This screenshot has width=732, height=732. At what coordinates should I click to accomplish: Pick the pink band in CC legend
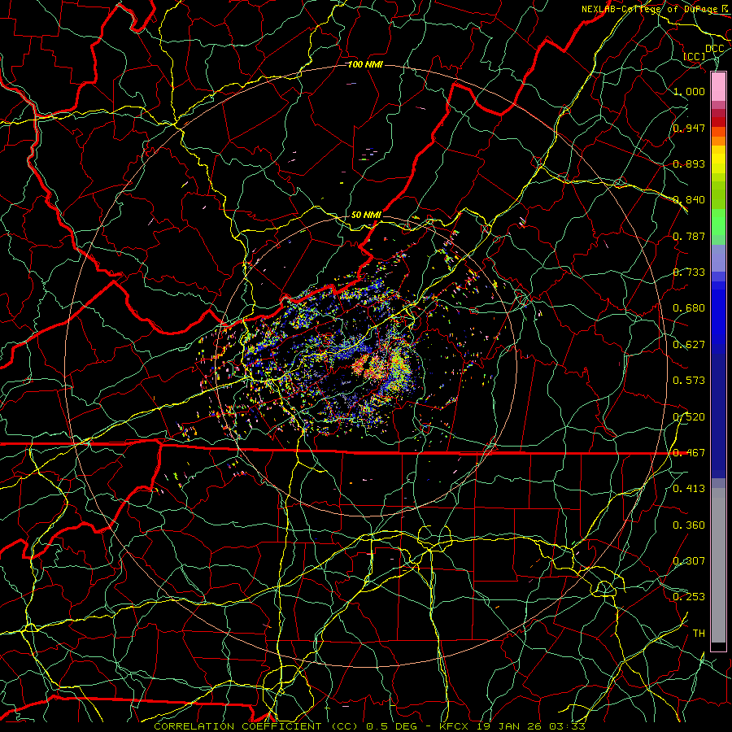click(718, 87)
